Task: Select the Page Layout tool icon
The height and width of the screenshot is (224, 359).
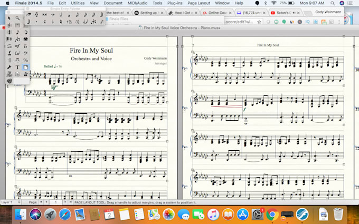Action: pos(26,67)
